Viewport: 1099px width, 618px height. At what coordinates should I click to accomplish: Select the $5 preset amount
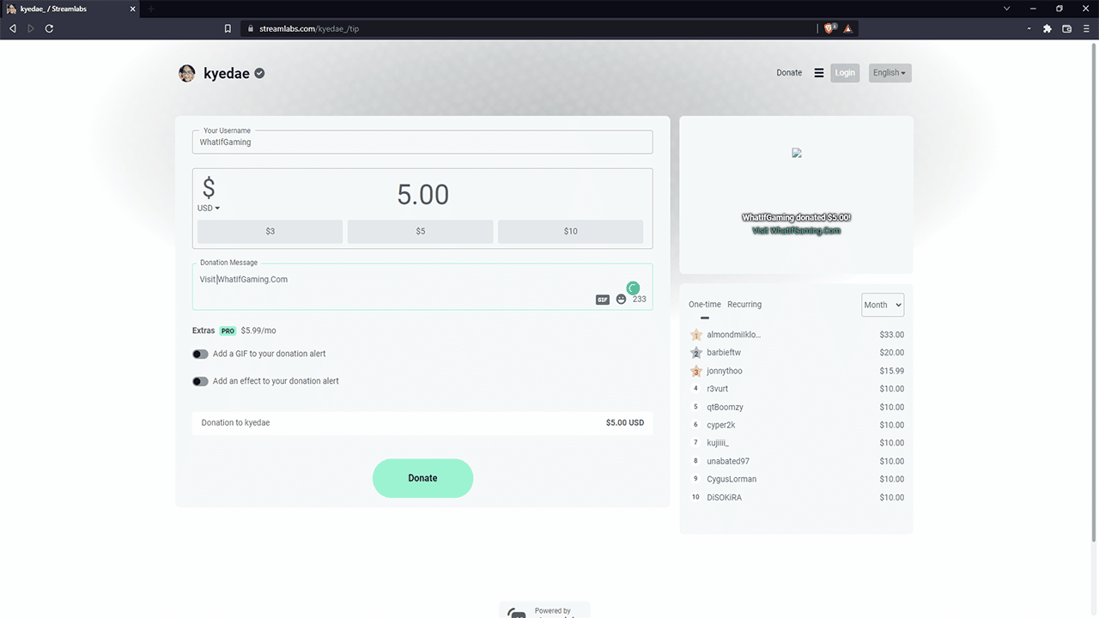point(421,231)
